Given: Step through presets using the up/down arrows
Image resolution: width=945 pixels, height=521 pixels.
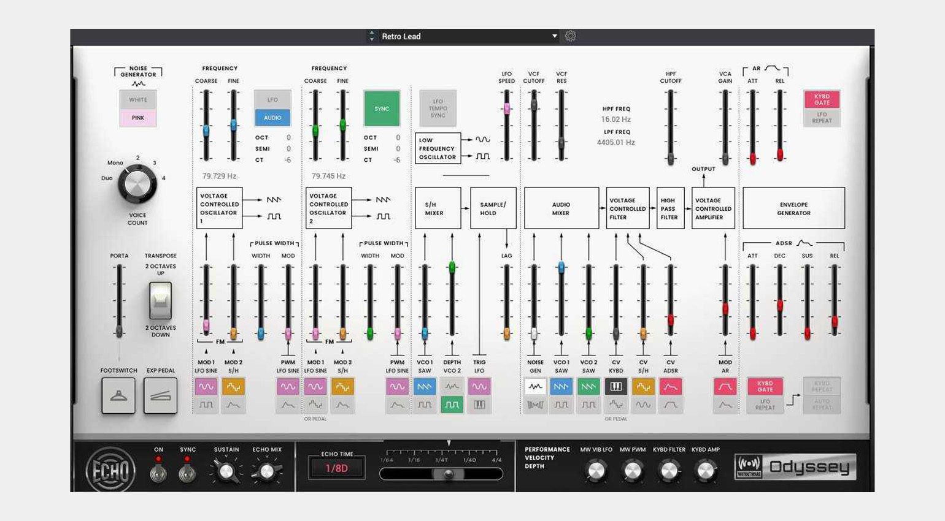Looking at the screenshot, I should pos(371,36).
